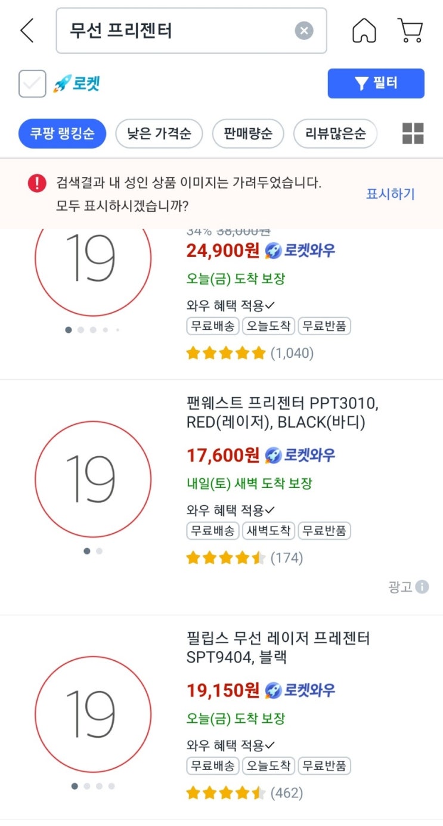Go to home via house icon
Screen dimensions: 443x826
click(364, 31)
